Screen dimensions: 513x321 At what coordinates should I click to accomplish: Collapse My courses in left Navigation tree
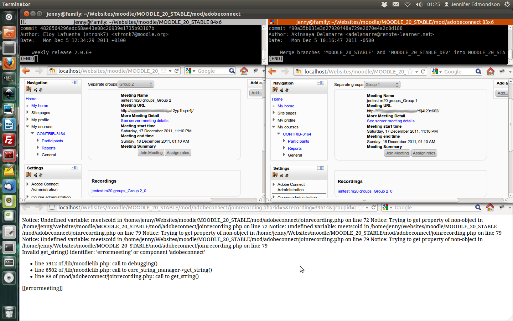click(27, 126)
